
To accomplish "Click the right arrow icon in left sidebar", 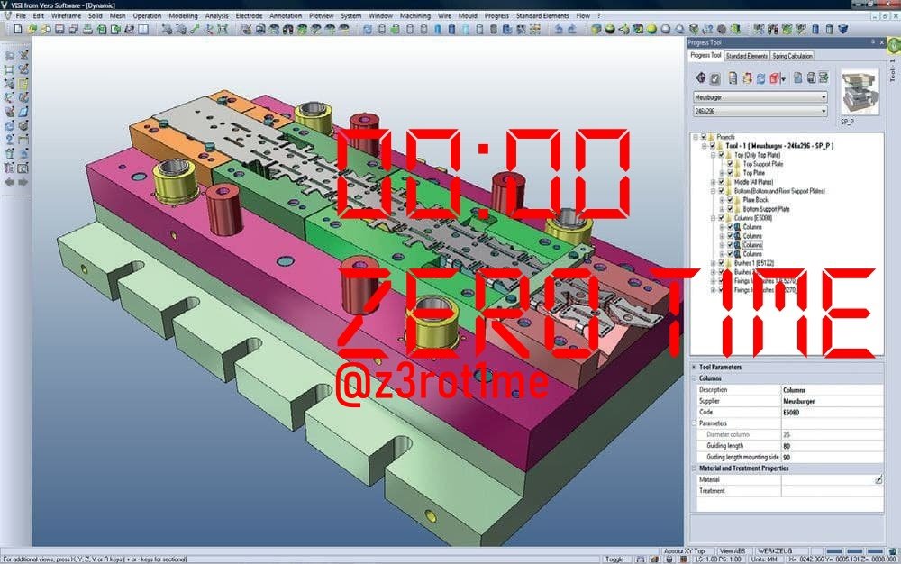I will point(23,182).
